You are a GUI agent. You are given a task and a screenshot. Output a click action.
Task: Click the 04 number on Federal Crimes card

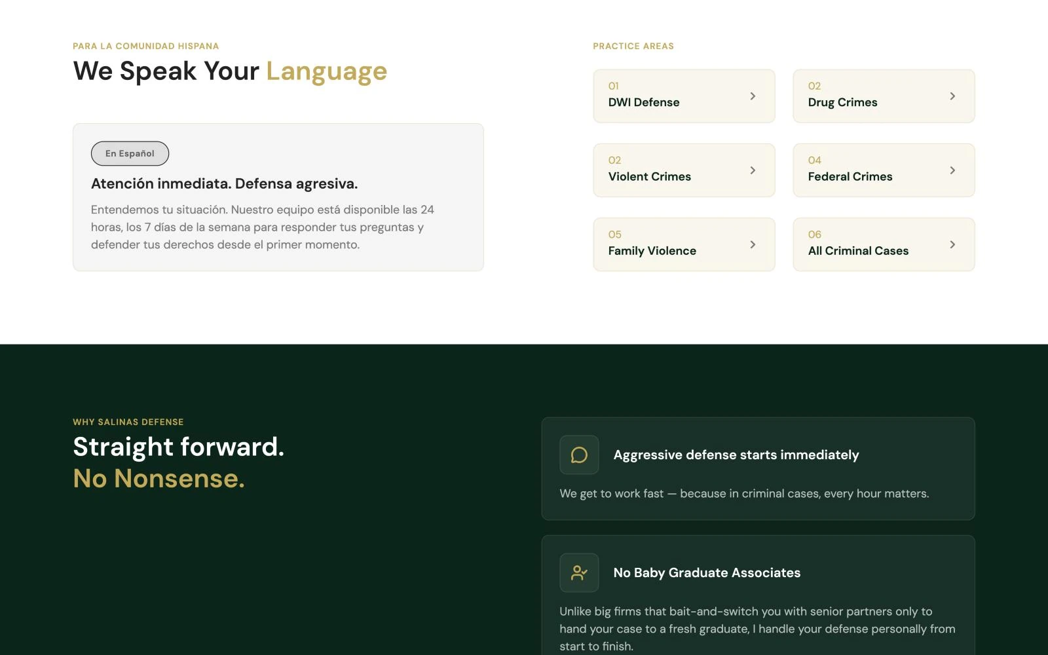(815, 160)
